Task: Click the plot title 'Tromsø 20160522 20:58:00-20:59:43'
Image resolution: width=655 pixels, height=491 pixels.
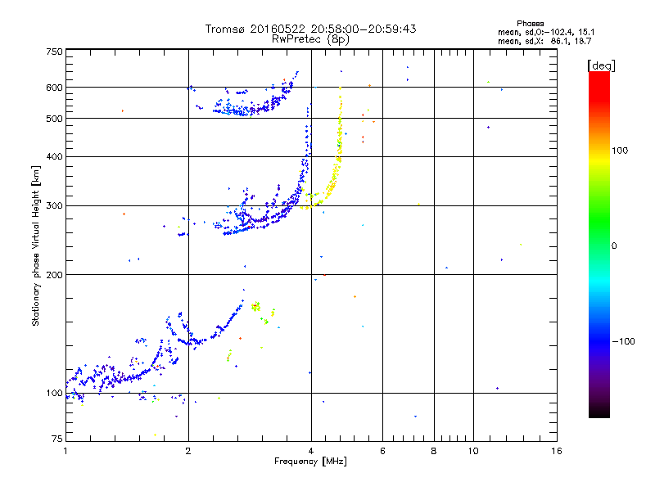Action: point(310,29)
